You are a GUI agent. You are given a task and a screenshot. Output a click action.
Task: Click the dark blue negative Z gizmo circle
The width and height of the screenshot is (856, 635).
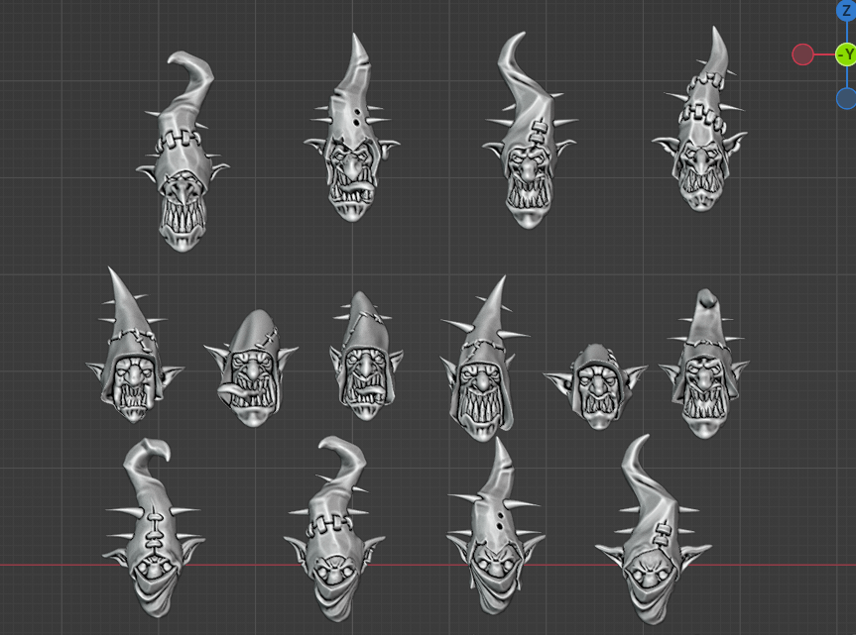tap(845, 98)
